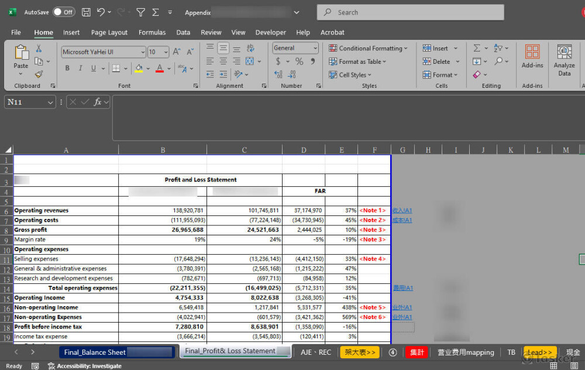Click the AutoSum sigma icon in Editing
This screenshot has height=370, width=585.
[x=477, y=49]
